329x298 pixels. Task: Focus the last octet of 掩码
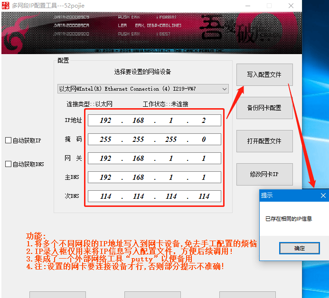tap(204, 140)
